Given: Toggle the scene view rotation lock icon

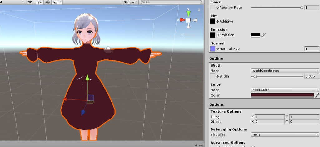Looking at the screenshot, I should coord(199,10).
